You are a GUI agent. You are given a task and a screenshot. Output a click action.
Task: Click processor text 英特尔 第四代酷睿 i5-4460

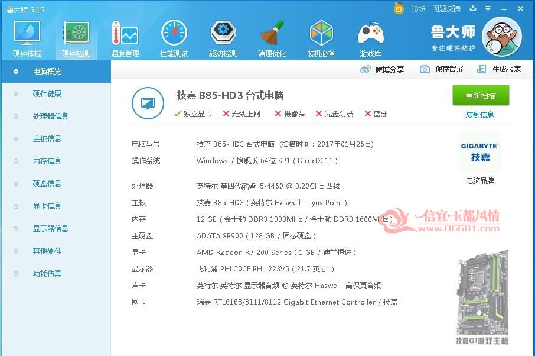click(x=268, y=186)
